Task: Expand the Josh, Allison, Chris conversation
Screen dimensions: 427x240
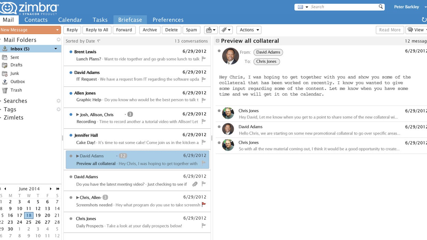Action: pos(78,114)
